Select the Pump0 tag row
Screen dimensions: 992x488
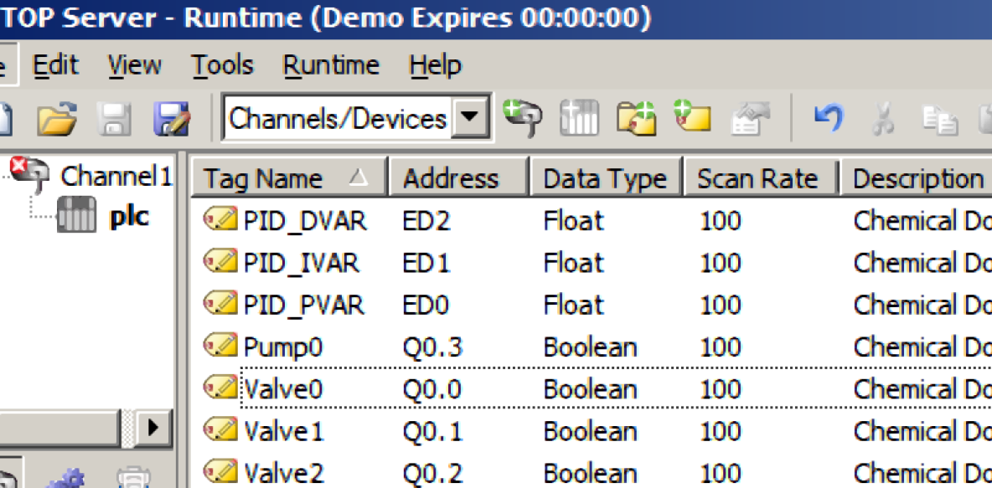592,347
